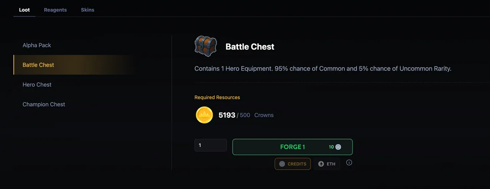Switch to the Reagents tab
Screen dimensions: 490x189
(x=56, y=10)
